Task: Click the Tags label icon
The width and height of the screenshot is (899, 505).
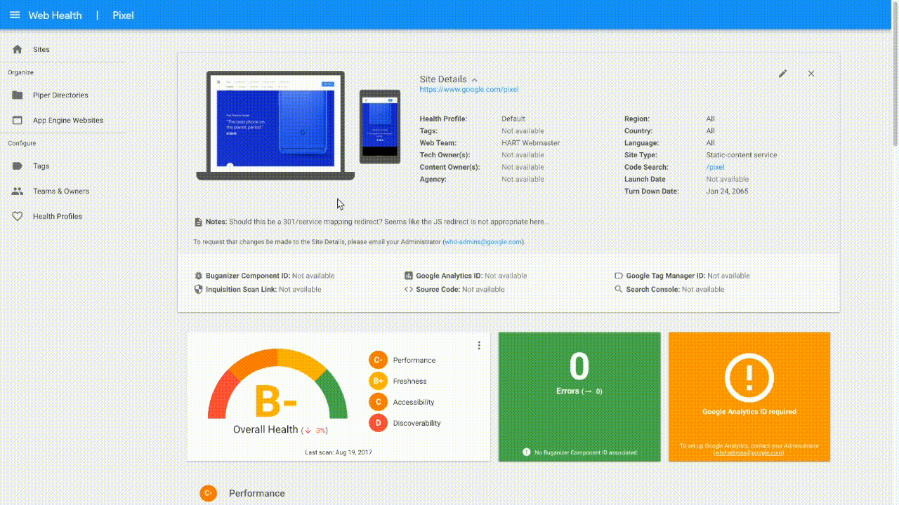Action: pyautogui.click(x=18, y=166)
